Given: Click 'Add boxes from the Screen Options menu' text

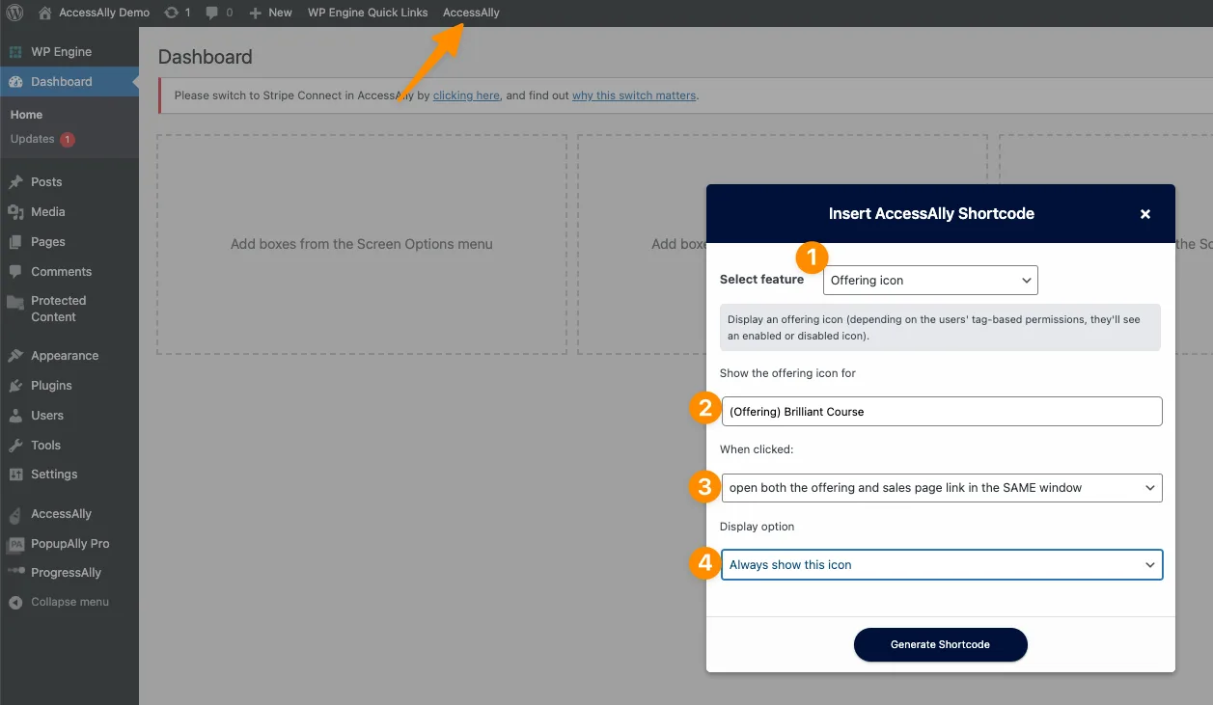Looking at the screenshot, I should pos(362,244).
